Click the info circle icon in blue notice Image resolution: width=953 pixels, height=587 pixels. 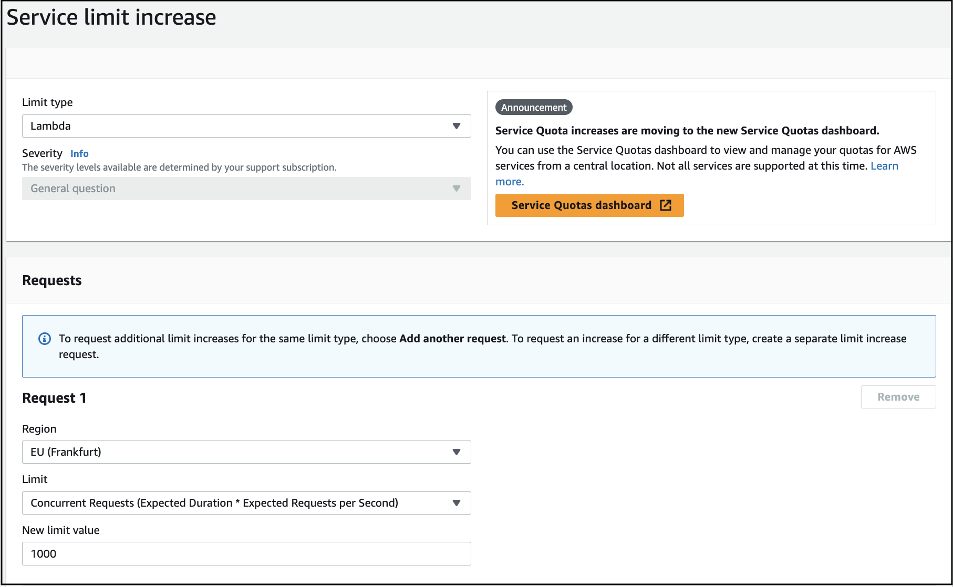45,339
